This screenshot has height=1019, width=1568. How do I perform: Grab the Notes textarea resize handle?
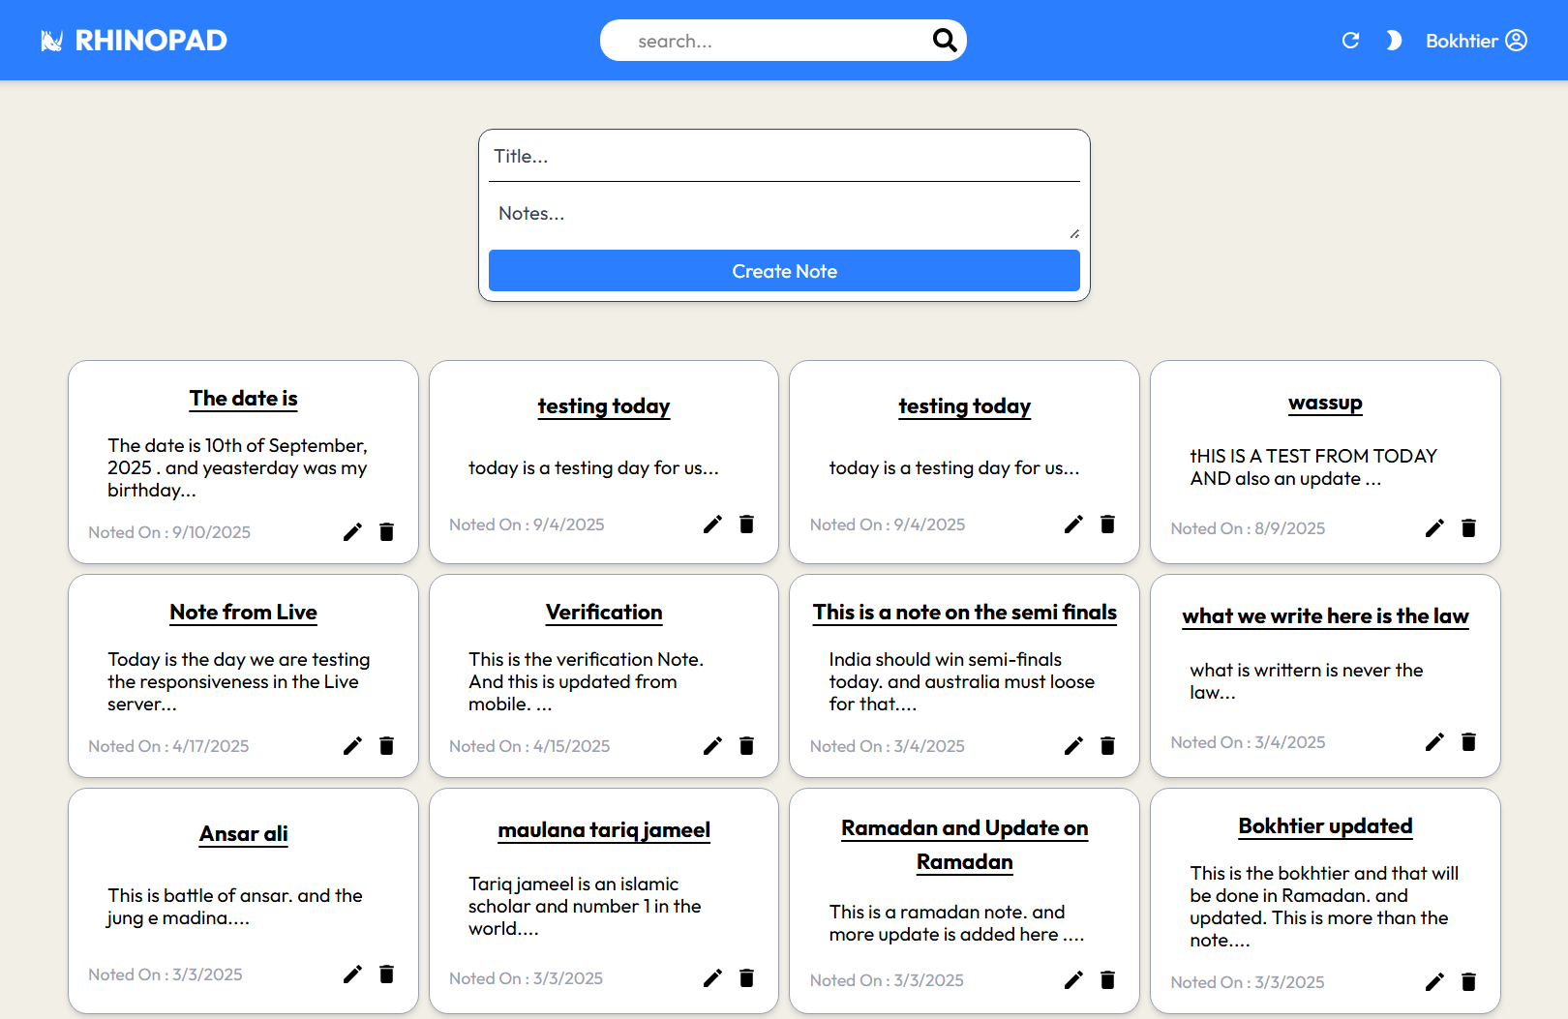click(x=1074, y=234)
